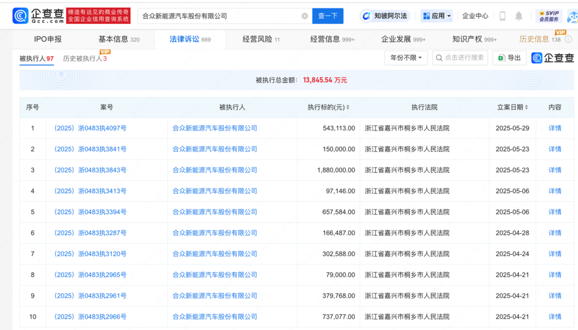Open SVIP member services badge
Screen dimensions: 578x330
[x=549, y=16]
